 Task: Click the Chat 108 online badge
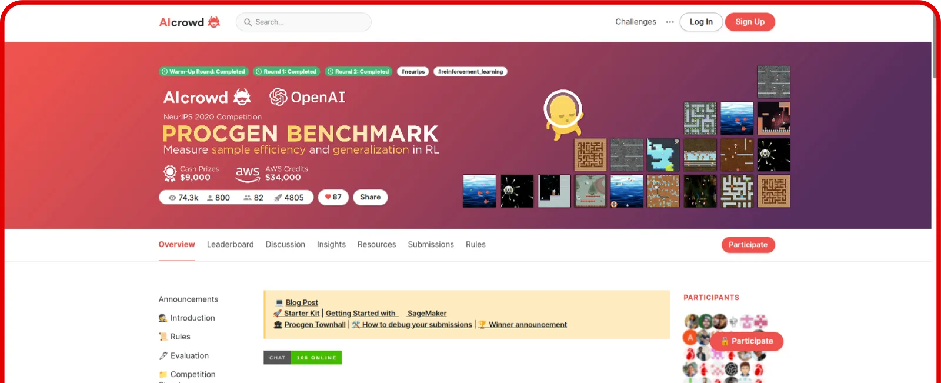302,358
